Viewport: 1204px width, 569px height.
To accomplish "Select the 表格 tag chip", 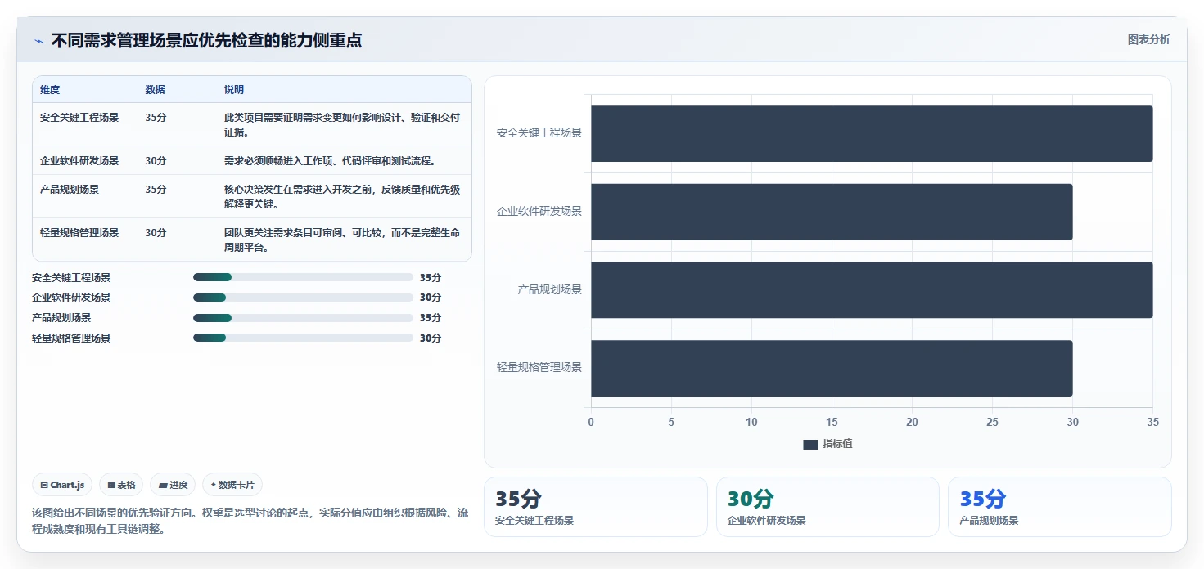I will click(121, 485).
